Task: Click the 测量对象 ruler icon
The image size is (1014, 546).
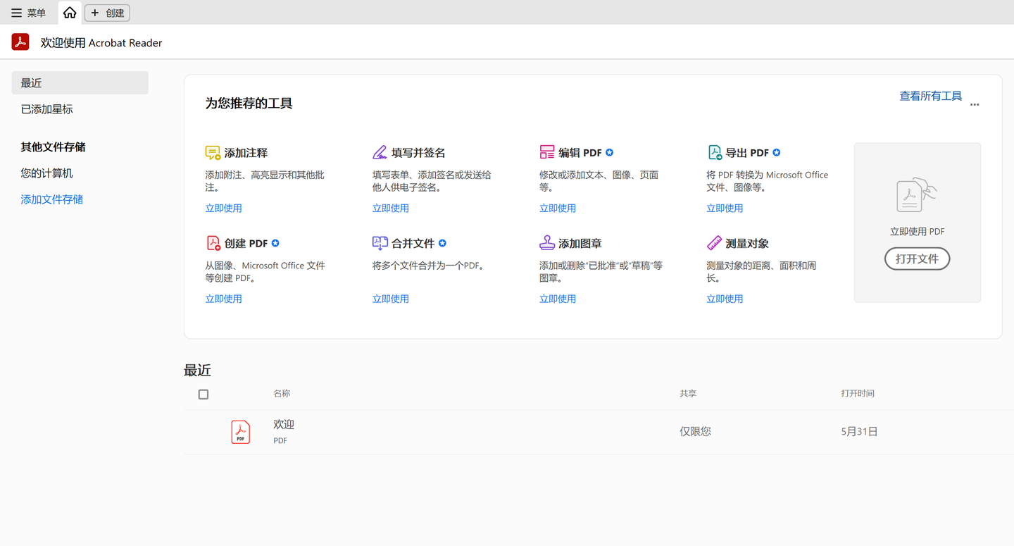Action: [715, 244]
